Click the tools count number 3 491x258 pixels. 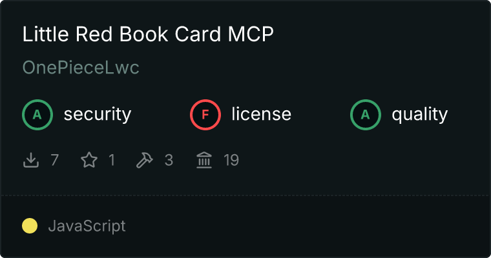click(169, 160)
